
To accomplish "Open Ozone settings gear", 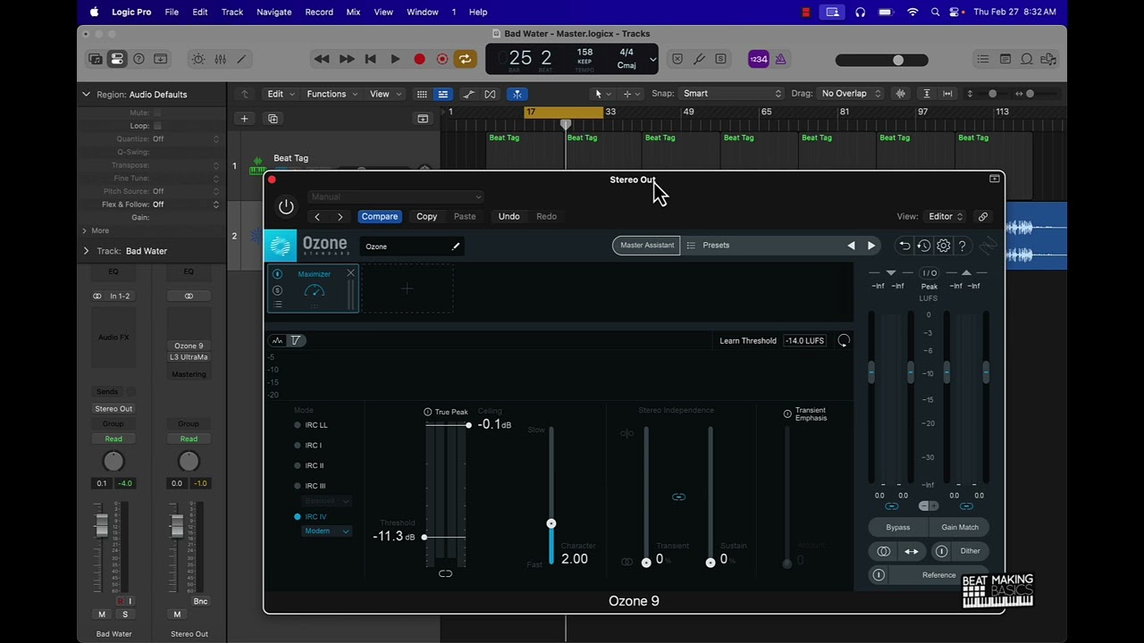I will (x=943, y=246).
